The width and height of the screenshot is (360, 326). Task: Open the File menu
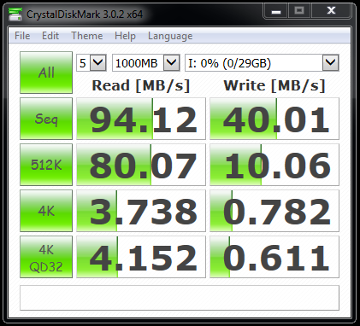pyautogui.click(x=22, y=36)
